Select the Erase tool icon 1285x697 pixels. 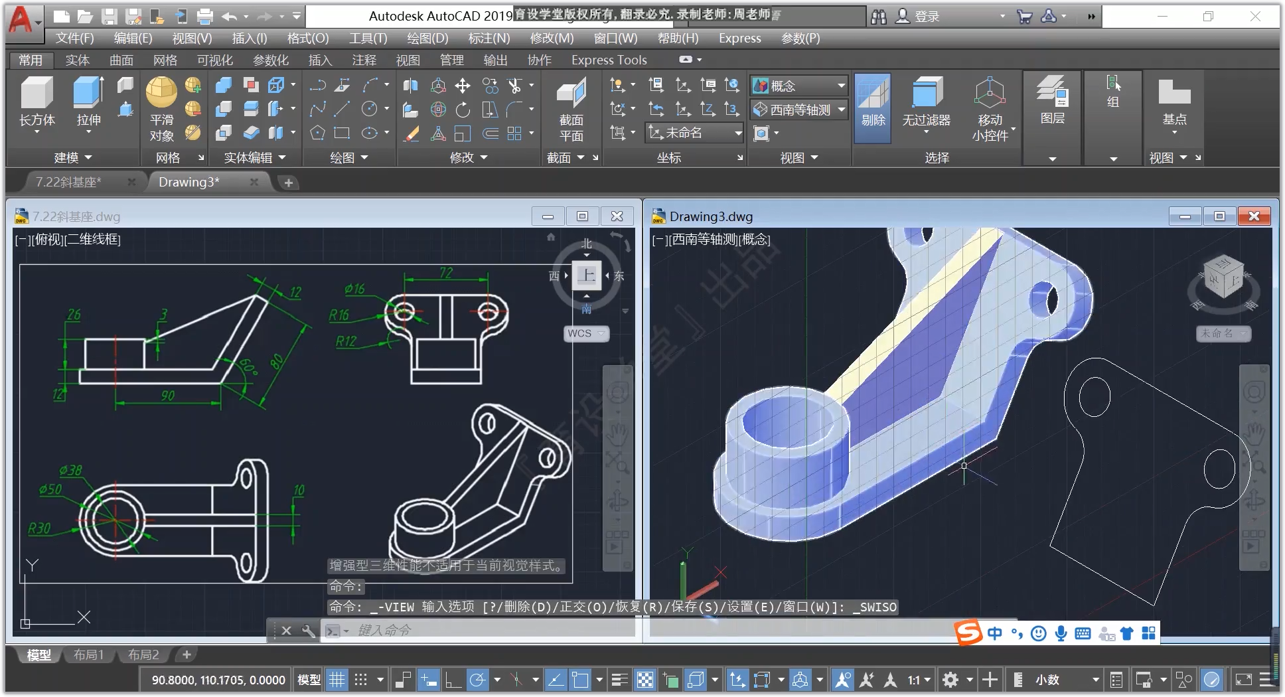click(x=411, y=133)
